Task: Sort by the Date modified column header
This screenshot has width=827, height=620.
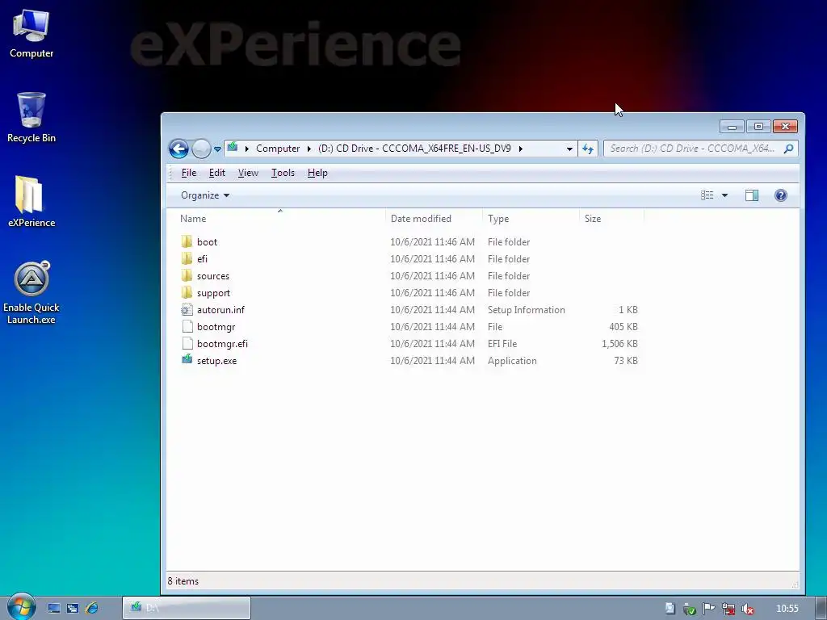Action: pyautogui.click(x=434, y=218)
